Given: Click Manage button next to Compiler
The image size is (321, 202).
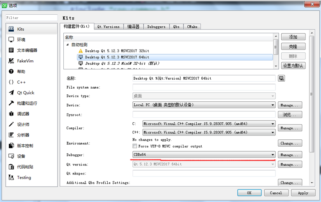Looking at the screenshot, I should pyautogui.click(x=290, y=128).
